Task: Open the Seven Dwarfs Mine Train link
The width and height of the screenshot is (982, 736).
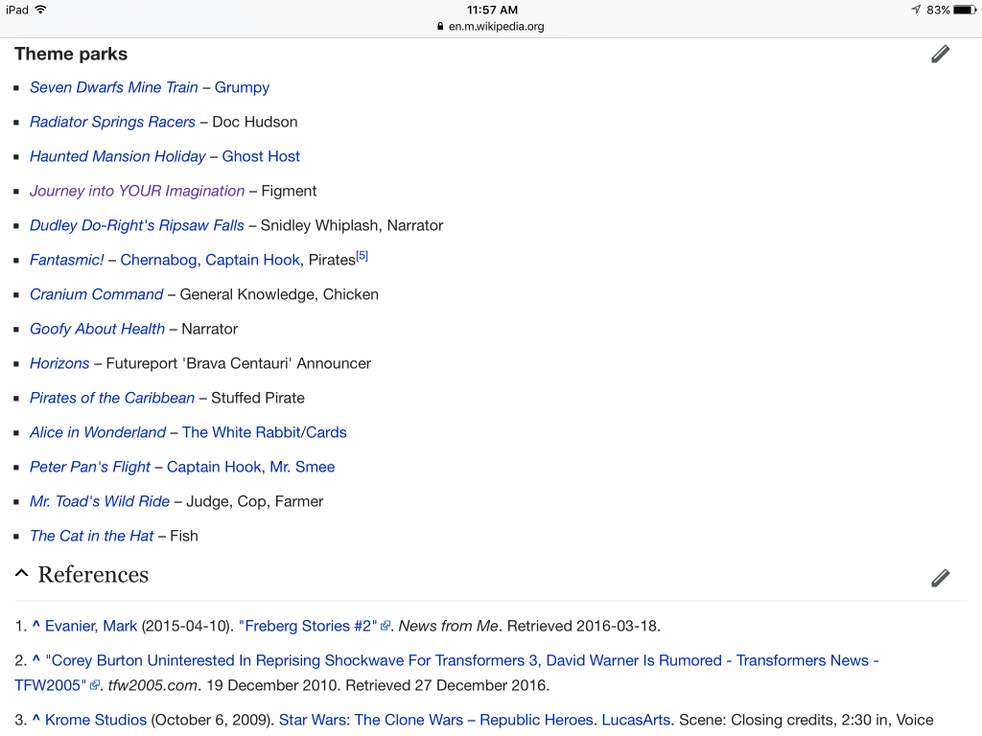Action: pos(113,87)
